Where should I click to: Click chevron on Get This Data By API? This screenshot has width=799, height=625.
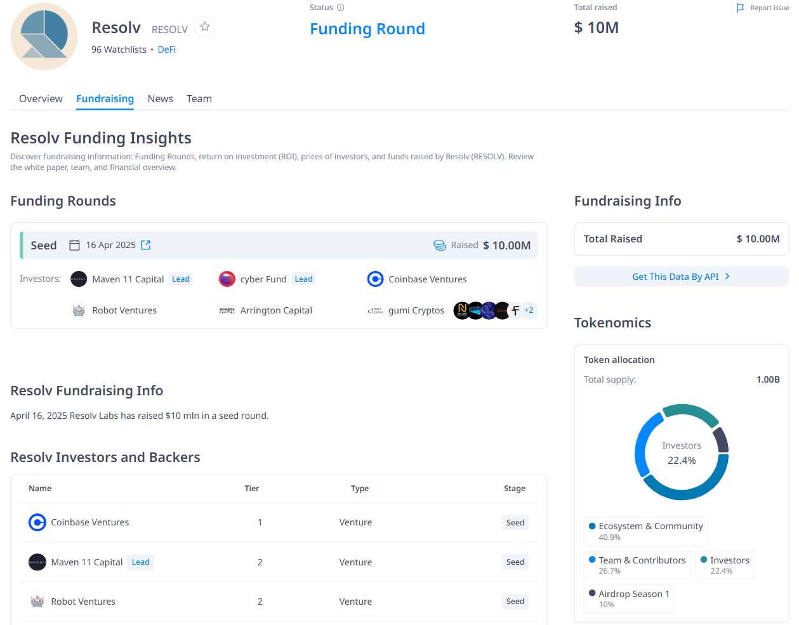[727, 277]
